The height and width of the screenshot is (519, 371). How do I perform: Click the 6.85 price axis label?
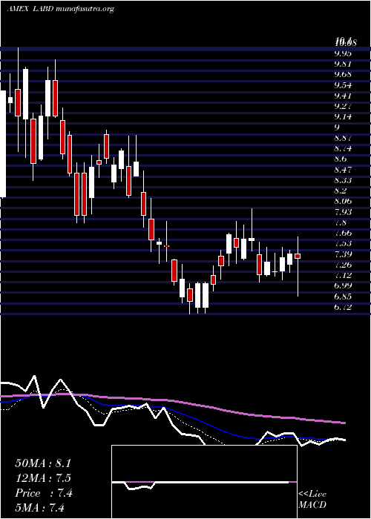tap(343, 297)
